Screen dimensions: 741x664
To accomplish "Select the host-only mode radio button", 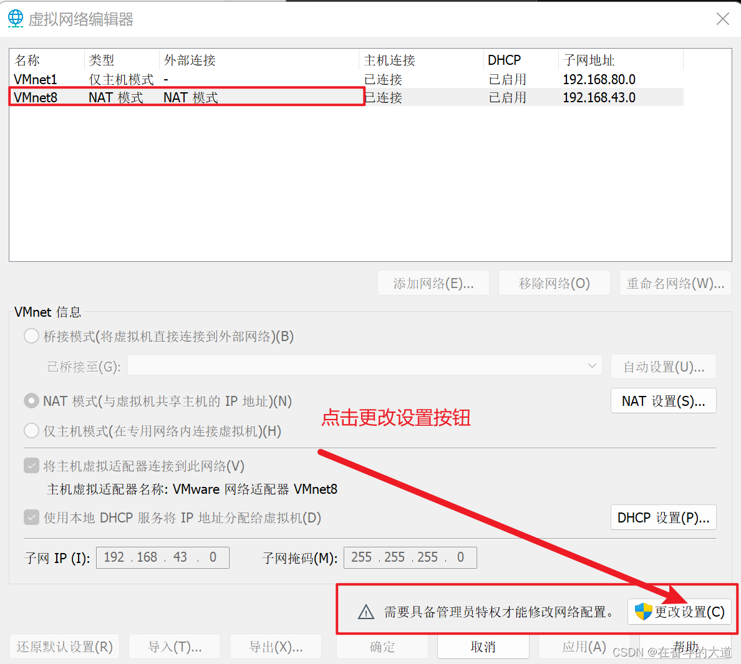I will (x=31, y=431).
